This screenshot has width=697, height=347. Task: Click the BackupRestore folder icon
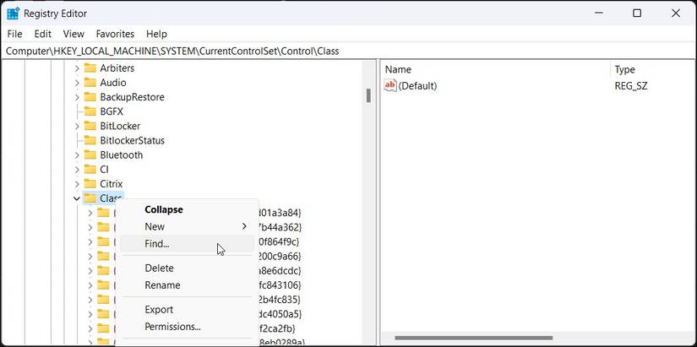tap(90, 97)
